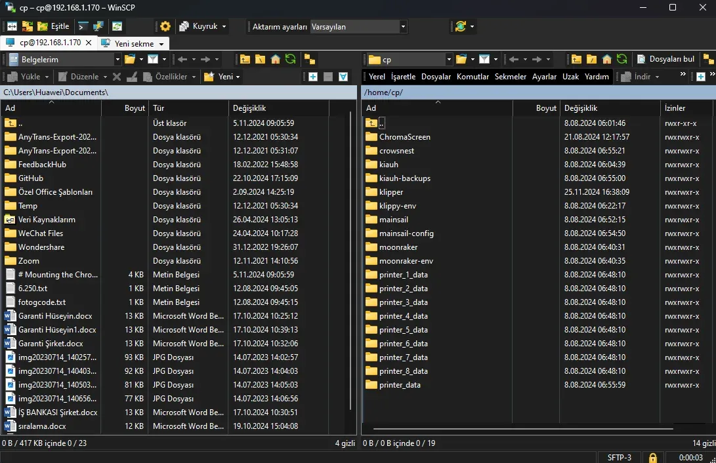Open the Kuyruk queue dropdown
Screen dimensions: 716x463
point(202,26)
